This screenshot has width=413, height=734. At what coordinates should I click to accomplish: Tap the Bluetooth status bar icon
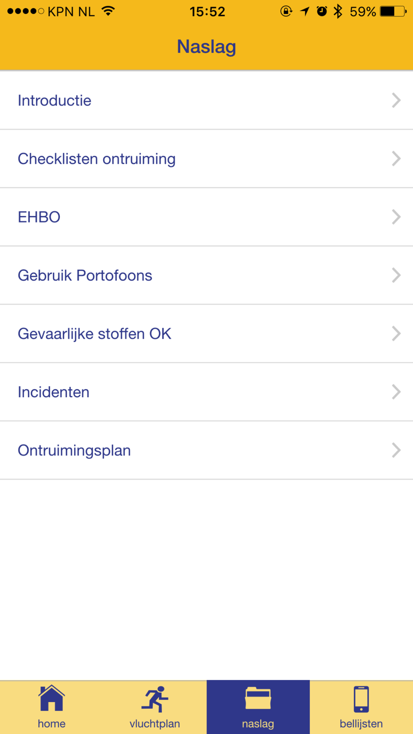pos(338,11)
